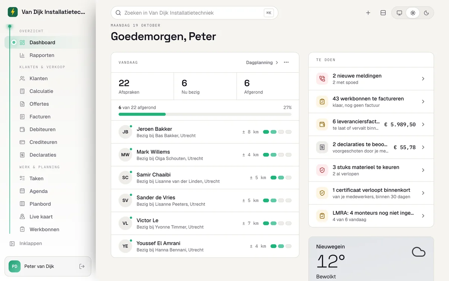Open Rapporten in the sidebar
This screenshot has height=281, width=449.
tap(48, 55)
